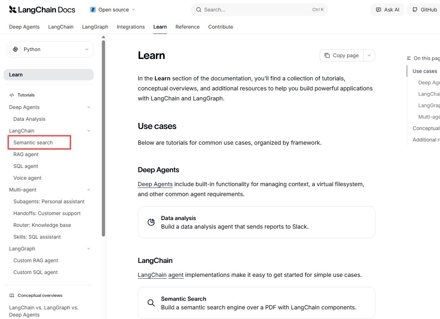
Task: Open the Semantic Search card
Action: tap(257, 303)
